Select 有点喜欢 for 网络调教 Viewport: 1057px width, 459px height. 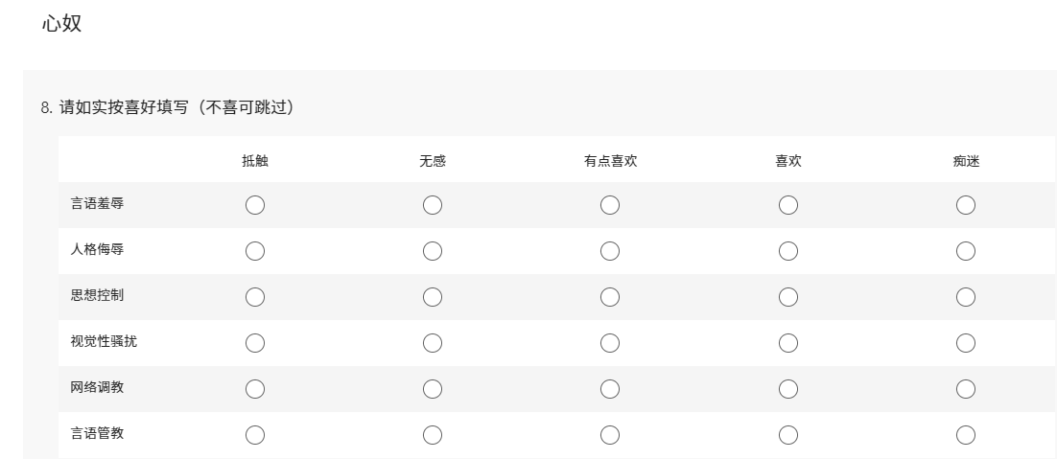point(610,389)
